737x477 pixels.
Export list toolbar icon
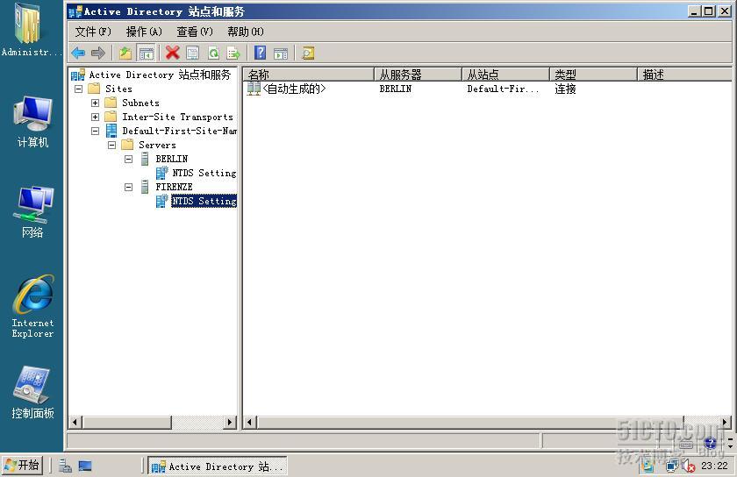tap(233, 53)
